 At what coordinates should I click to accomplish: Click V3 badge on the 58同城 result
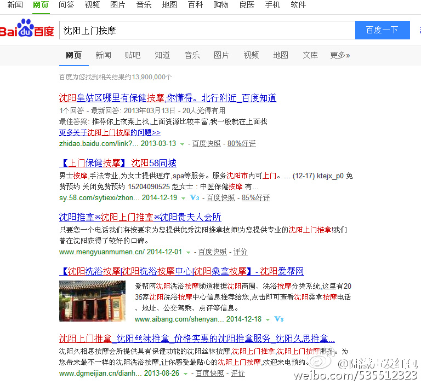tap(195, 197)
